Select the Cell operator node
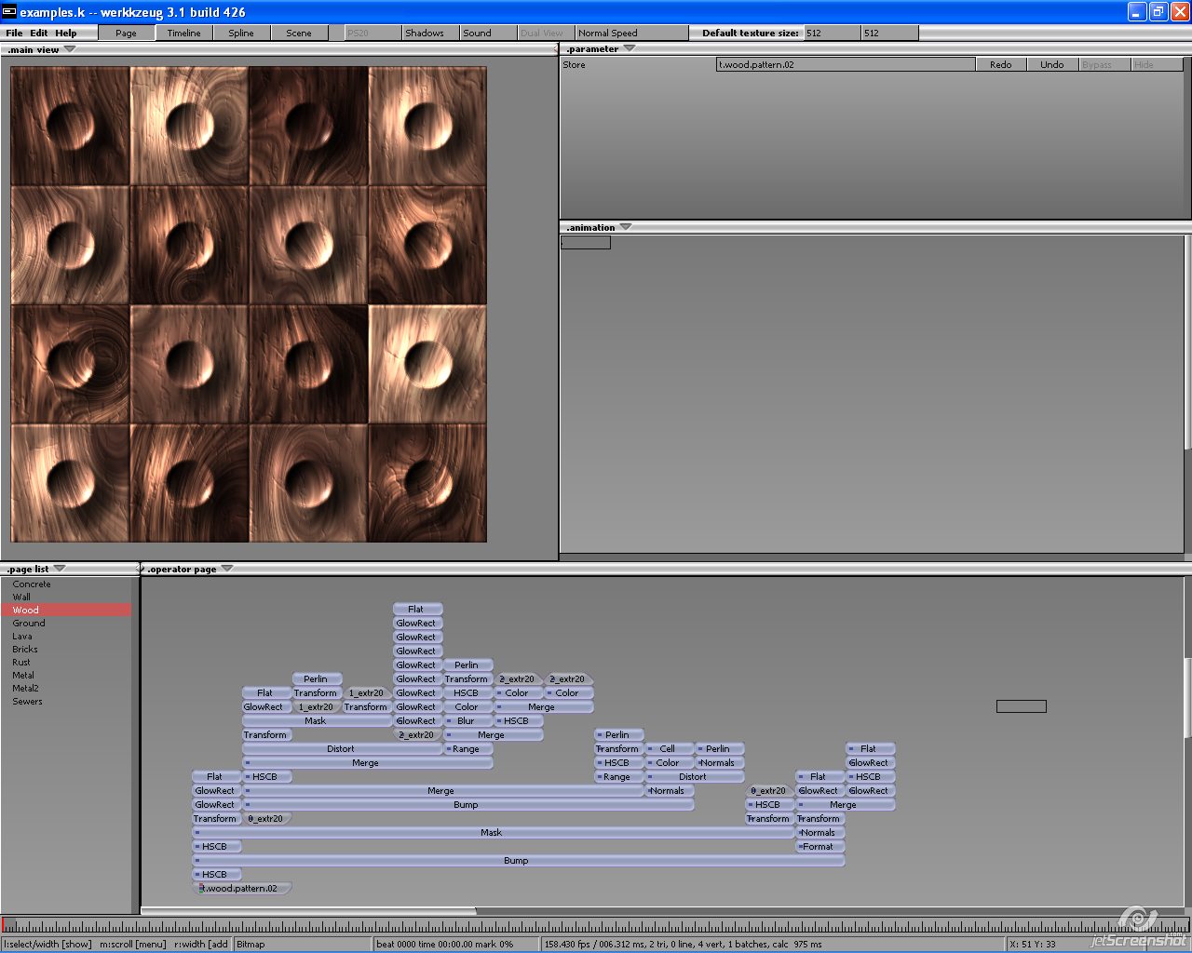 click(668, 749)
